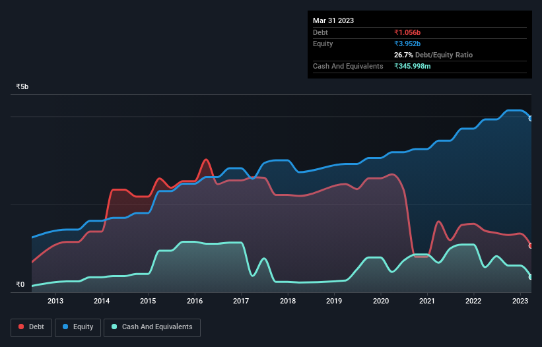Toggle the Equity series legend button
This screenshot has height=347, width=542.
pos(78,327)
